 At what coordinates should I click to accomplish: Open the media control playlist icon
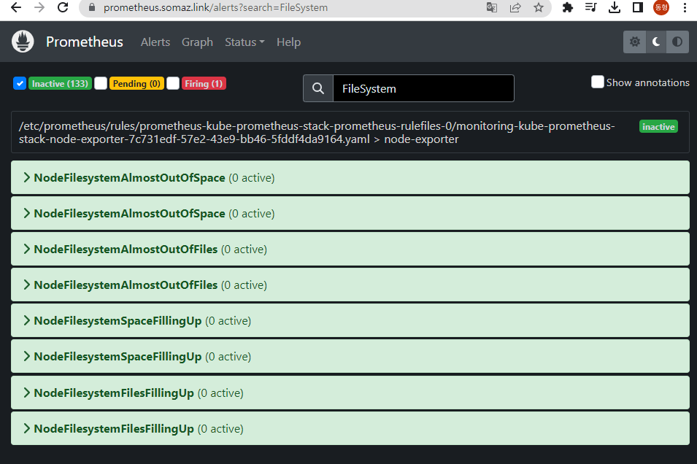tap(590, 7)
